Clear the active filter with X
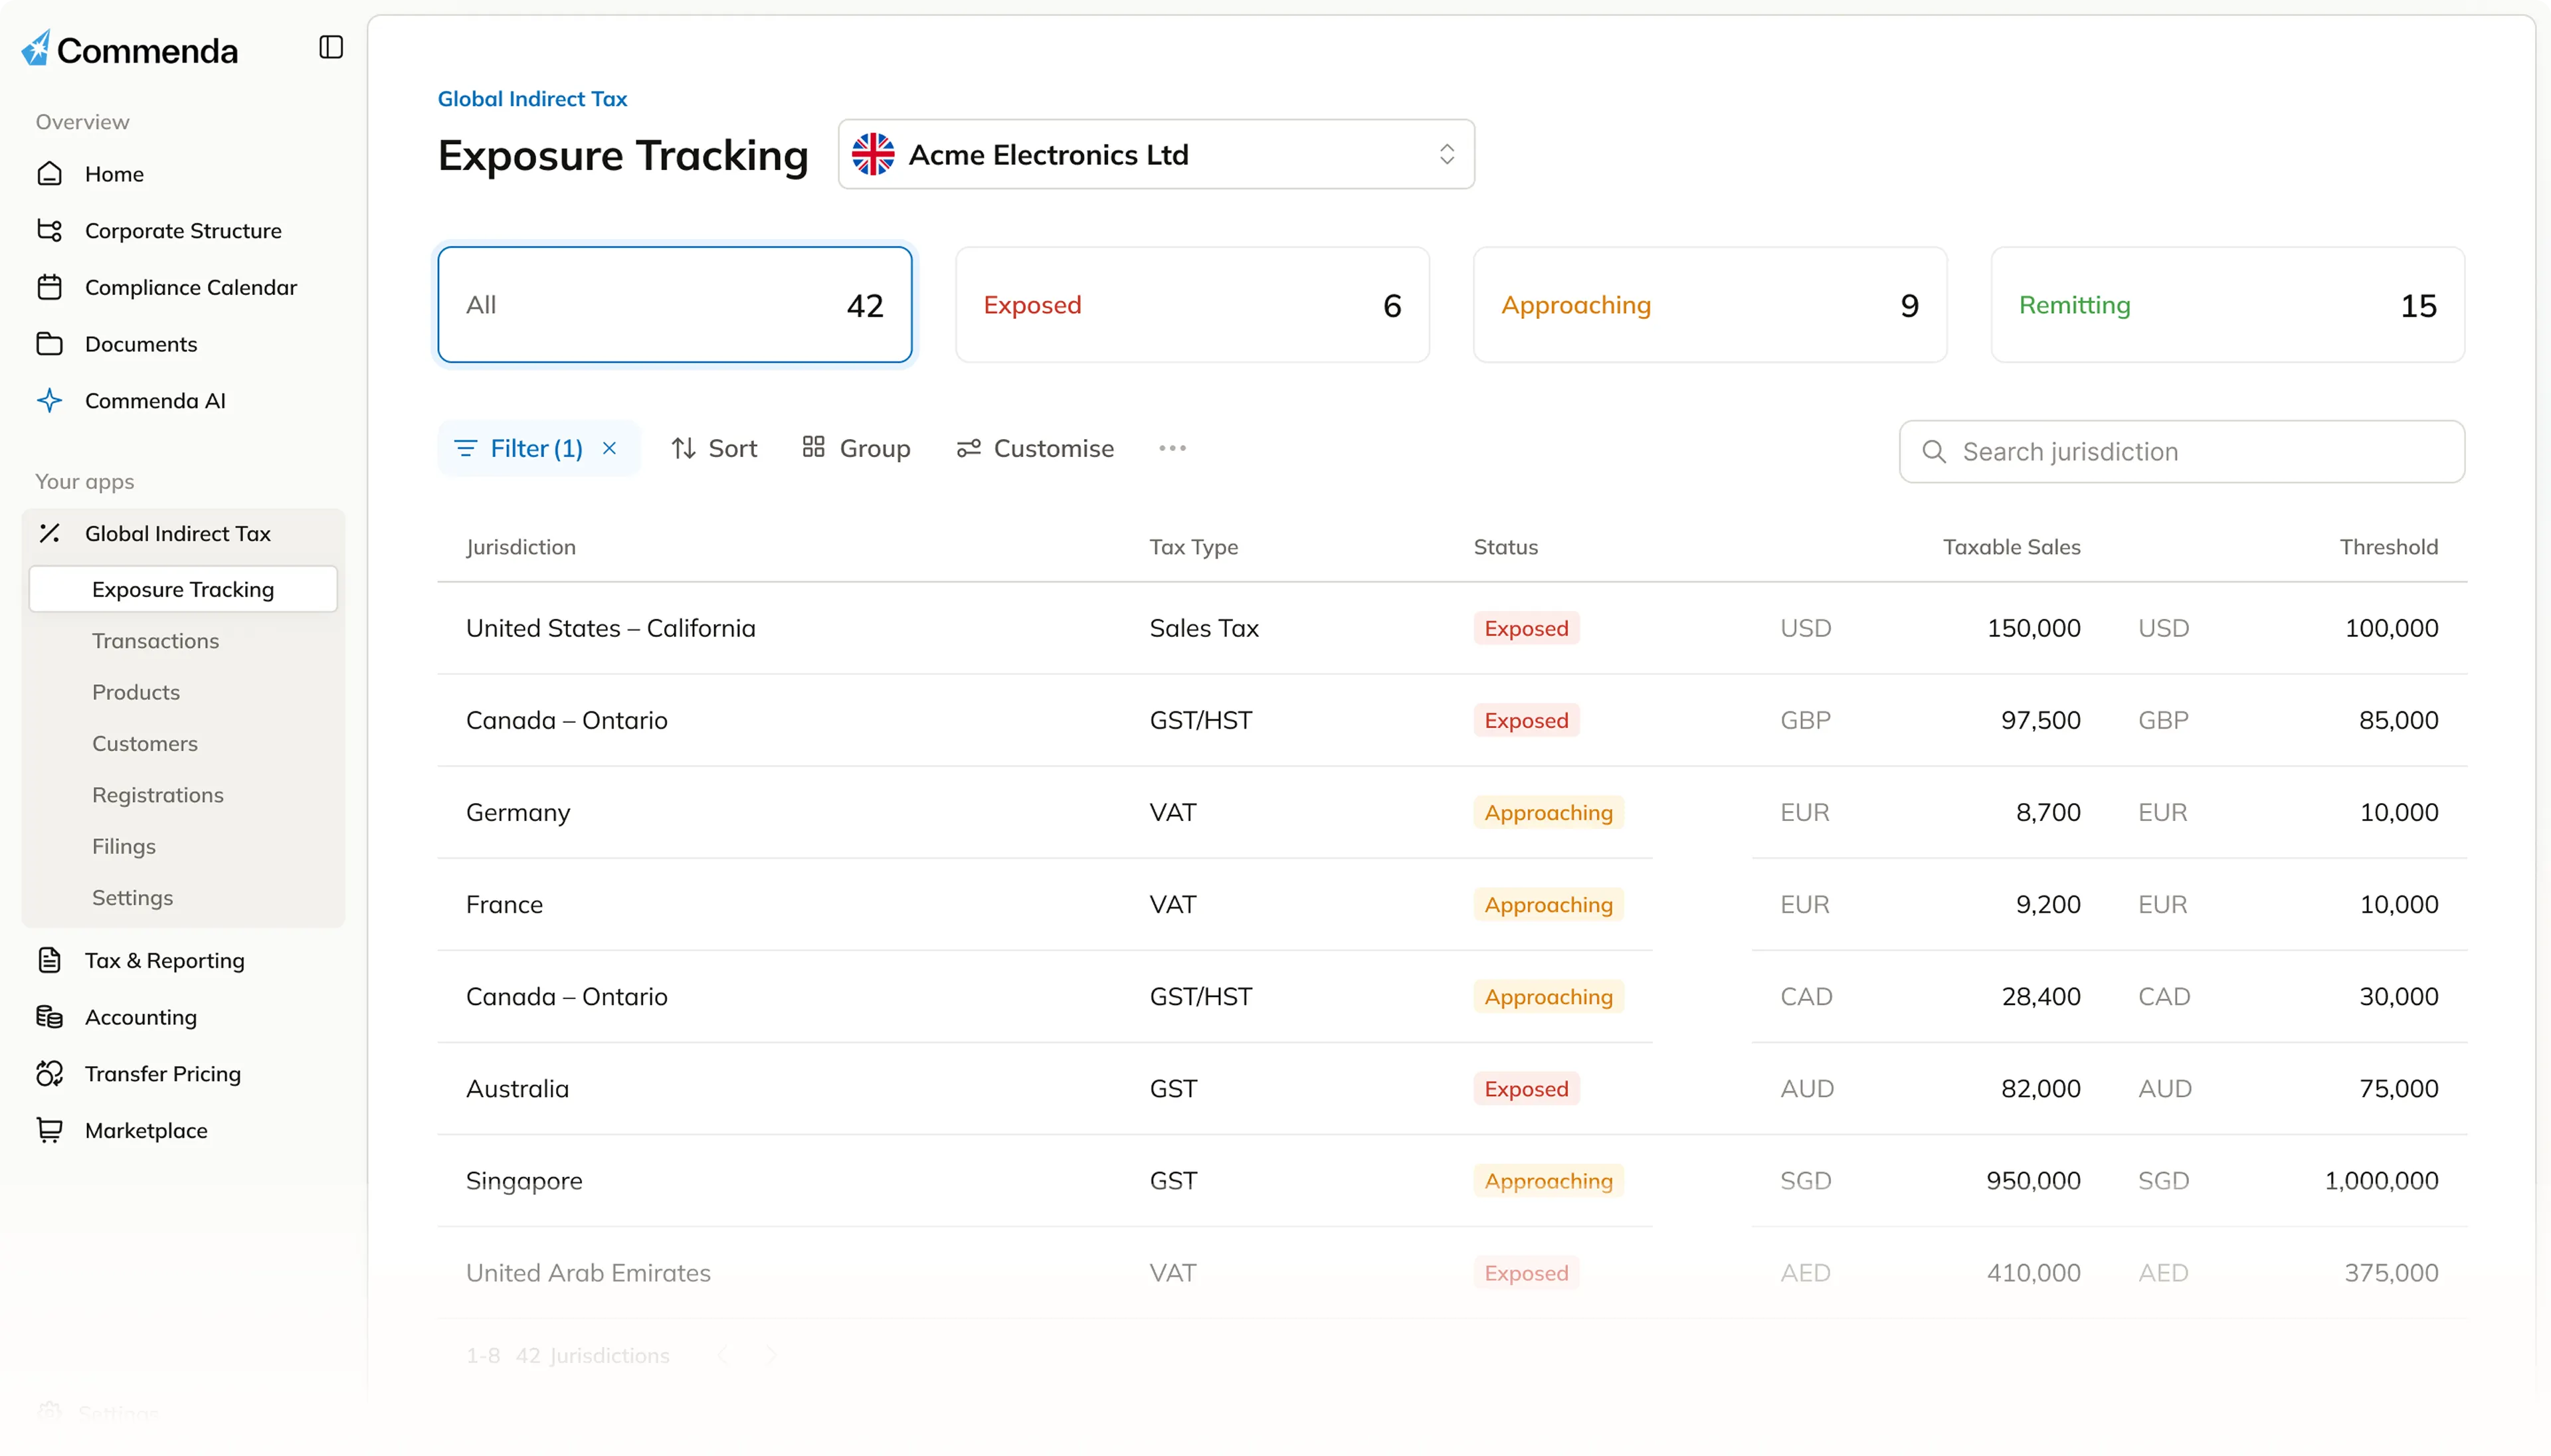Image resolution: width=2551 pixels, height=1456 pixels. click(609, 448)
